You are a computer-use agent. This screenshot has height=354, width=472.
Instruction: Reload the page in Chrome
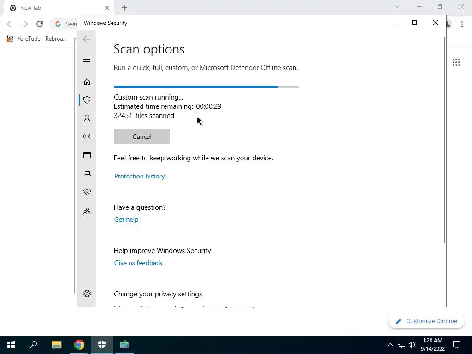(x=40, y=24)
